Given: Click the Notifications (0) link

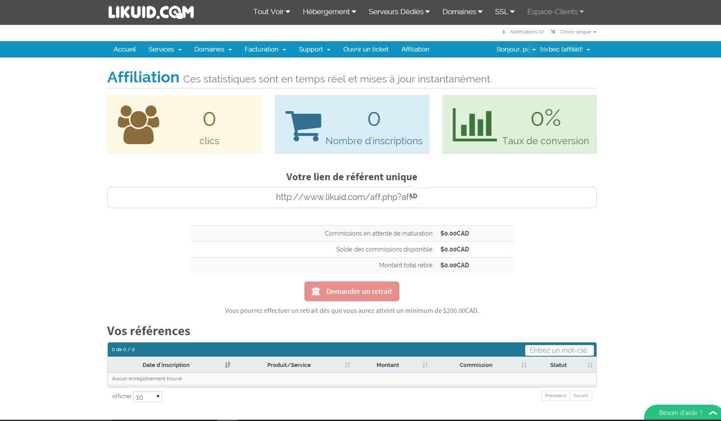Looking at the screenshot, I should tap(526, 32).
